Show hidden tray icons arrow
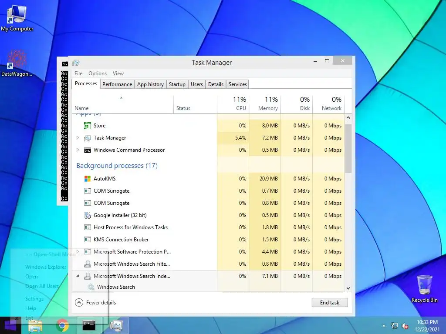Image resolution: width=446 pixels, height=334 pixels. point(384,326)
